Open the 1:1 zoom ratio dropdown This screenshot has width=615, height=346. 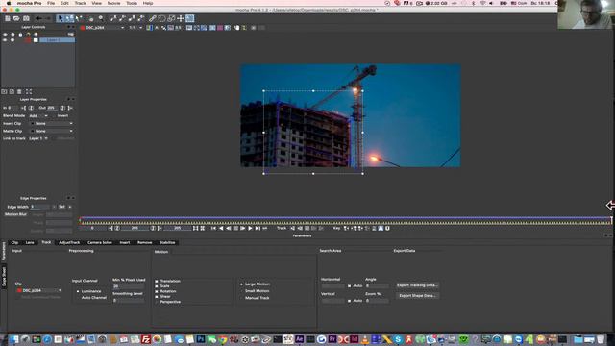[x=135, y=28]
